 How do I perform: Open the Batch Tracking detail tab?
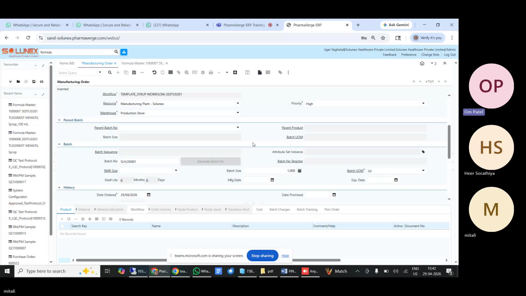tap(307, 209)
